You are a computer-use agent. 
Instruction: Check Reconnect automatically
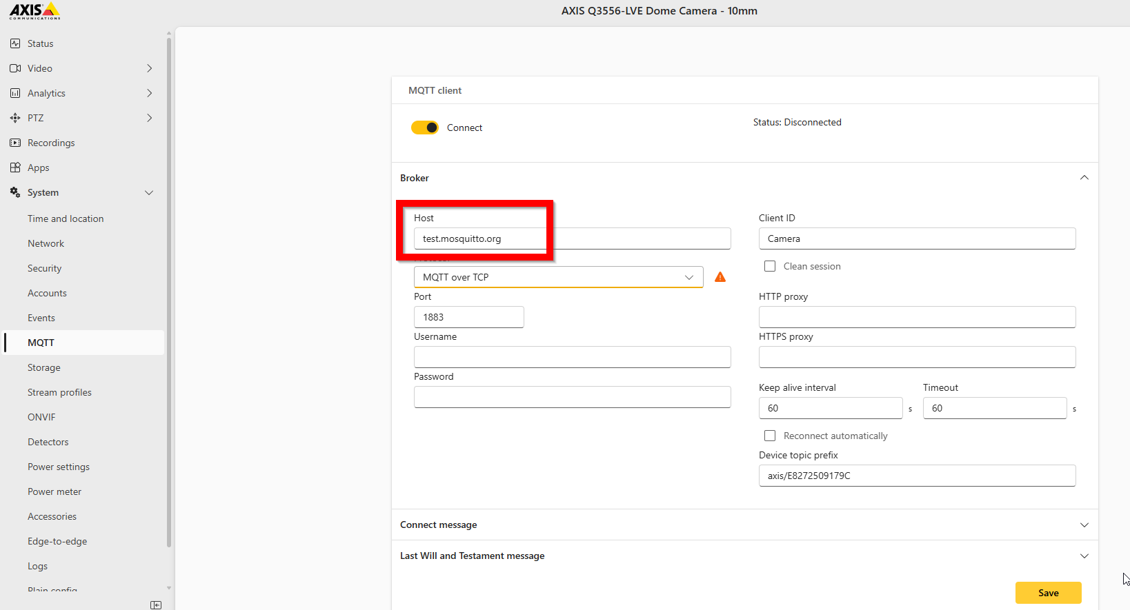tap(770, 436)
